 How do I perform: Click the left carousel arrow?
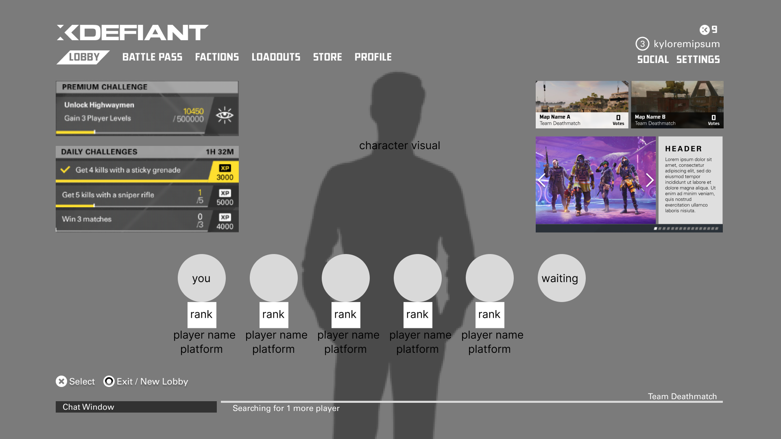(542, 180)
